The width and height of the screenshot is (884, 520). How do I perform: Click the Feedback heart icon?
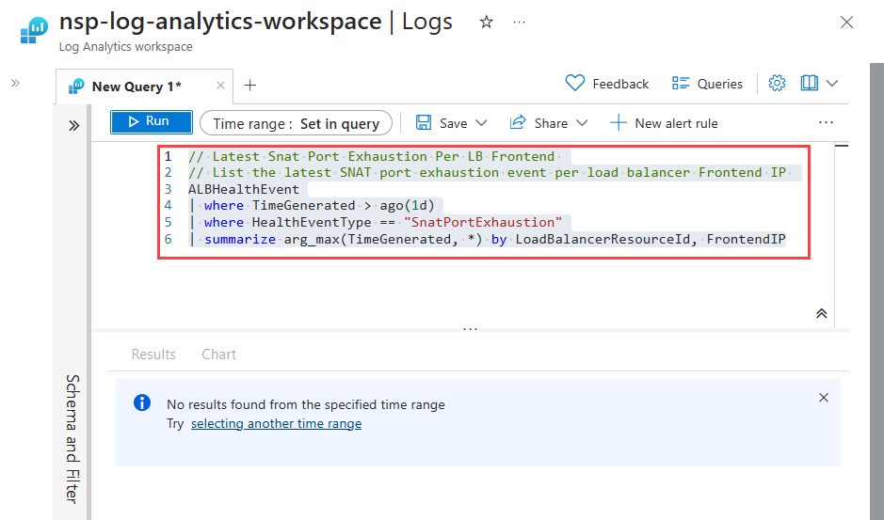pyautogui.click(x=575, y=84)
